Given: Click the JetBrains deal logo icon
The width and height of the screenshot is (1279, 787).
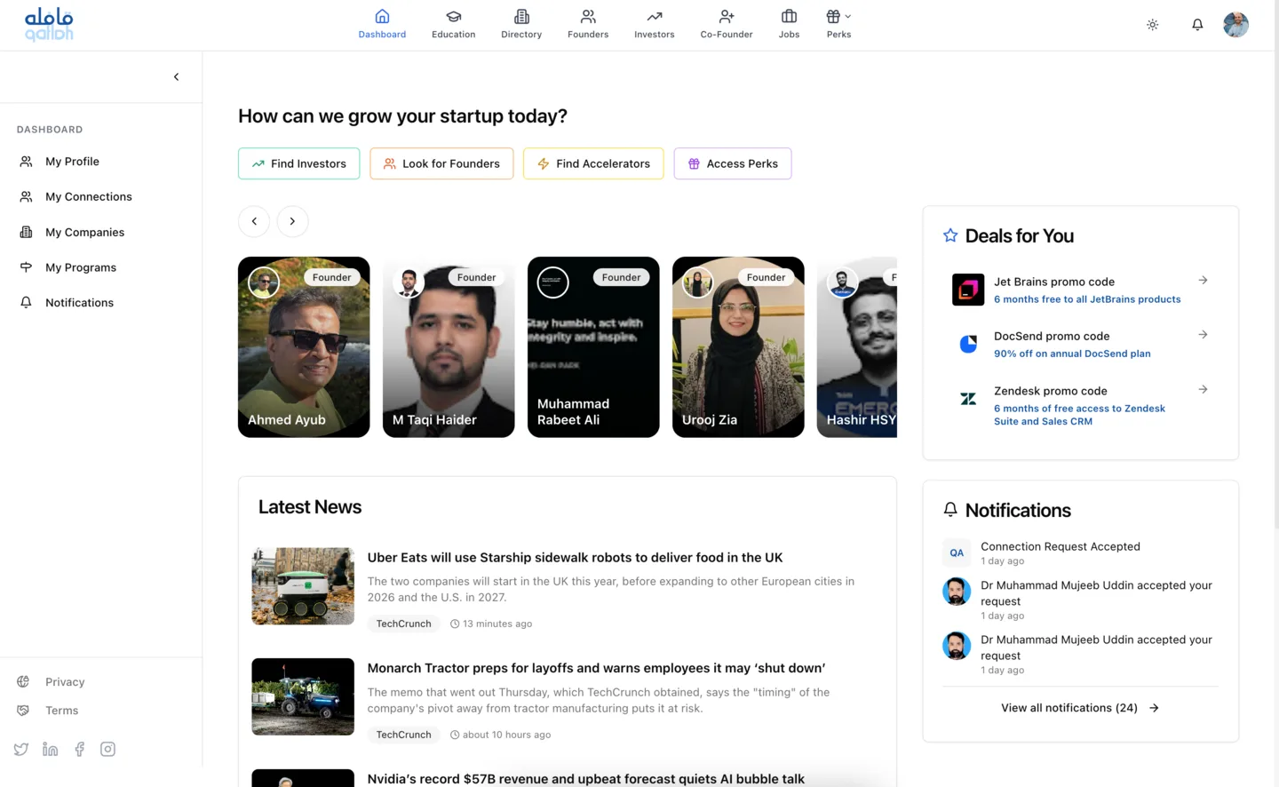Looking at the screenshot, I should (967, 290).
